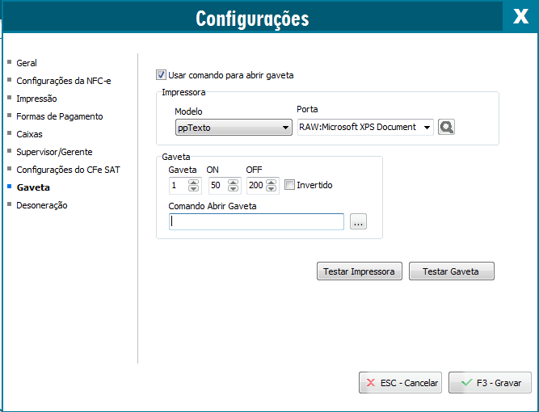The width and height of the screenshot is (539, 412).
Task: Click the Comando Abrir Gaveta text field
Action: pyautogui.click(x=256, y=222)
